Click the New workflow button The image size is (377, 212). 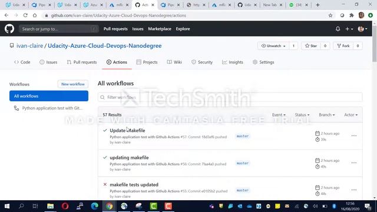pos(73,84)
